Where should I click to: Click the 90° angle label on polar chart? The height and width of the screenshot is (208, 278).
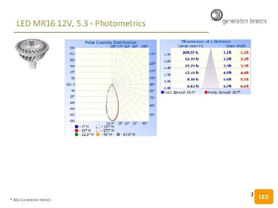coord(152,84)
